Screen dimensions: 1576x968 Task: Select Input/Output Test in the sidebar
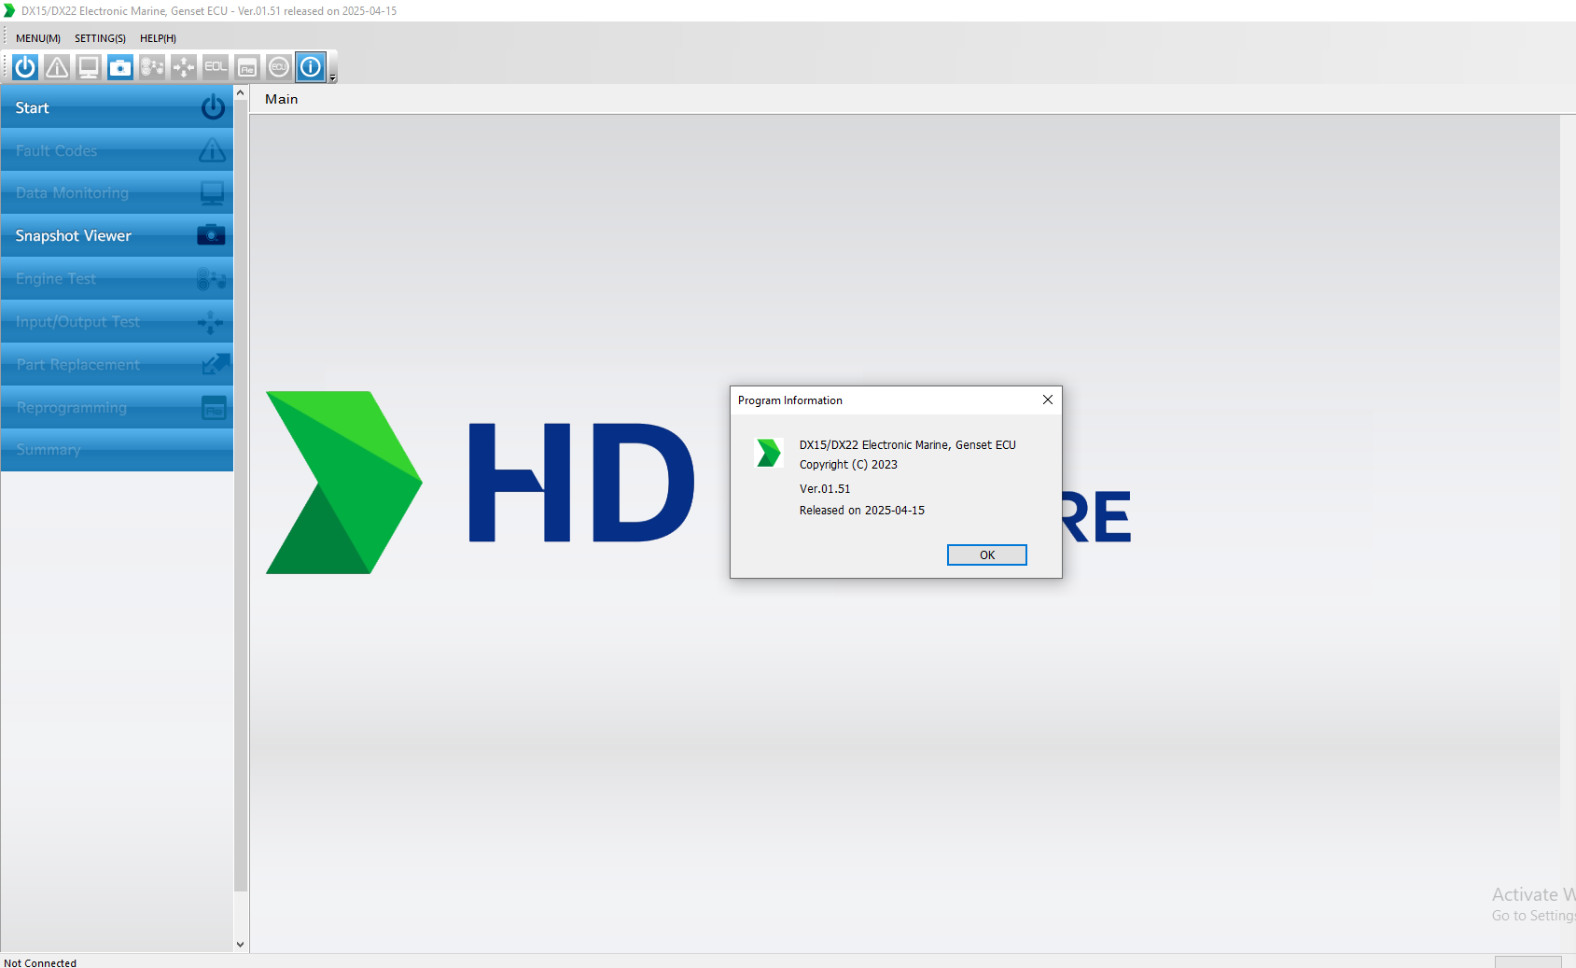coord(117,322)
